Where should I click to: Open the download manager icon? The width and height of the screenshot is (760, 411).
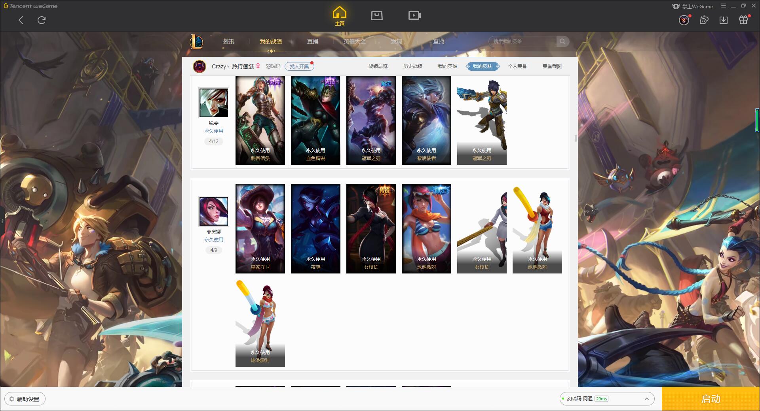724,20
